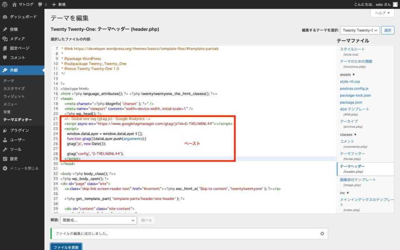
Task: Click the 選択 button
Action: [x=387, y=30]
